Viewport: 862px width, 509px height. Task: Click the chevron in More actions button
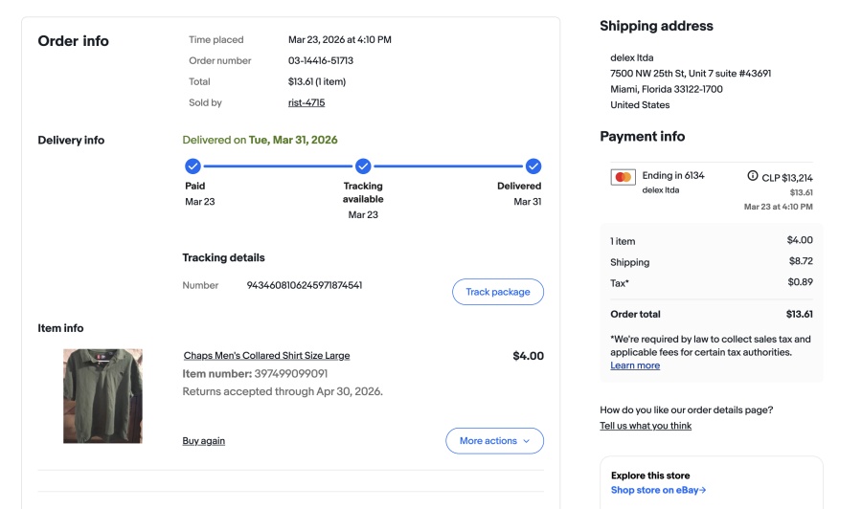coord(526,441)
